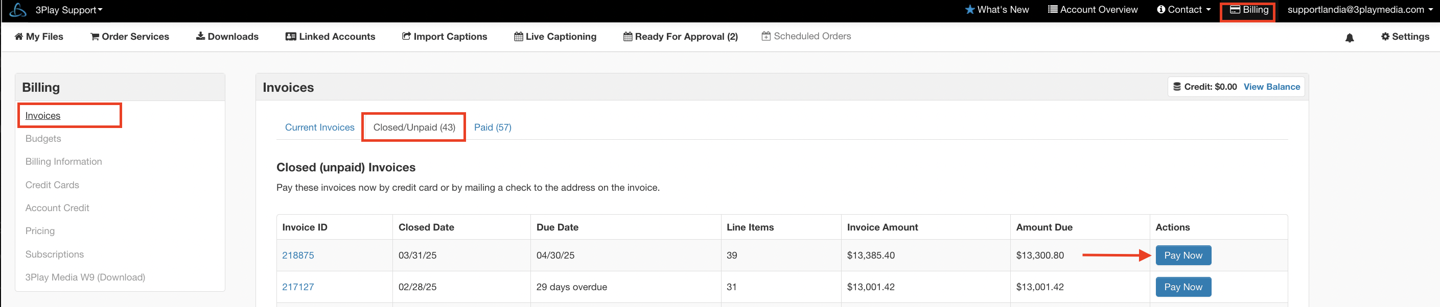Click Pay Now for invoice 217127
The height and width of the screenshot is (307, 1440).
tap(1183, 287)
